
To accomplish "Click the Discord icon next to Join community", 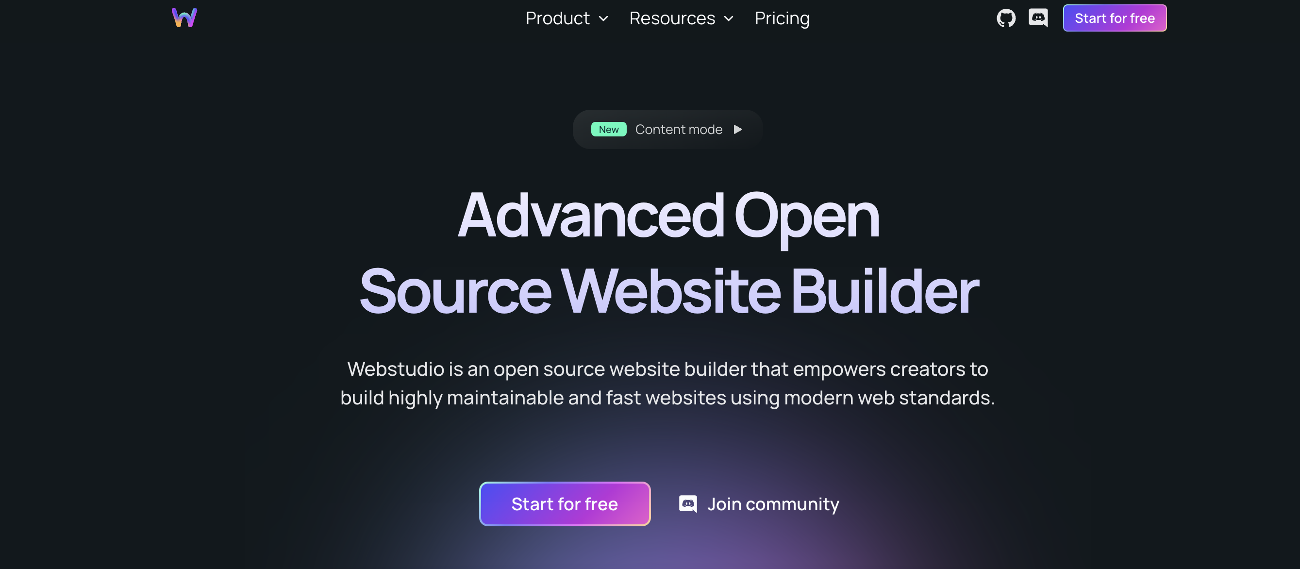I will pyautogui.click(x=688, y=504).
